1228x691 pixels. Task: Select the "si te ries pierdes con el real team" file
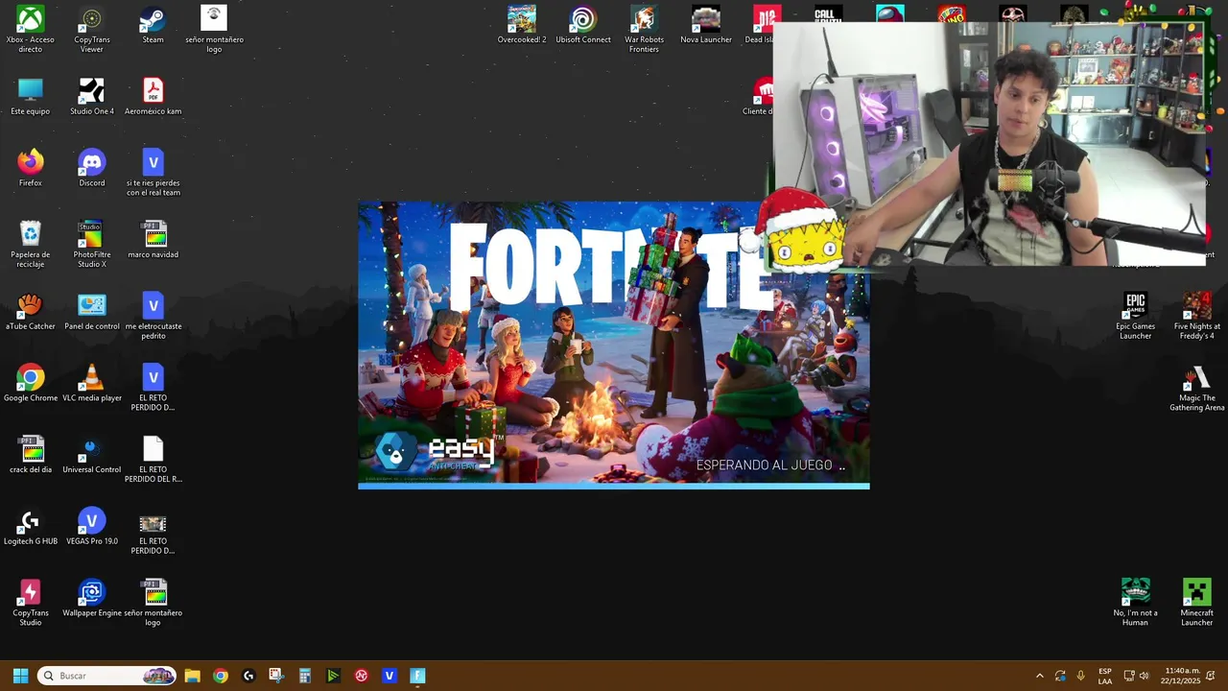pyautogui.click(x=153, y=173)
